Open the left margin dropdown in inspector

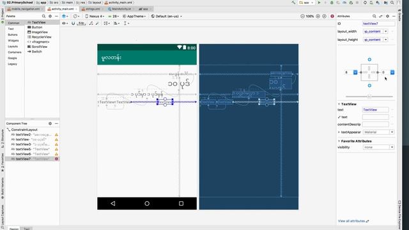click(x=355, y=72)
